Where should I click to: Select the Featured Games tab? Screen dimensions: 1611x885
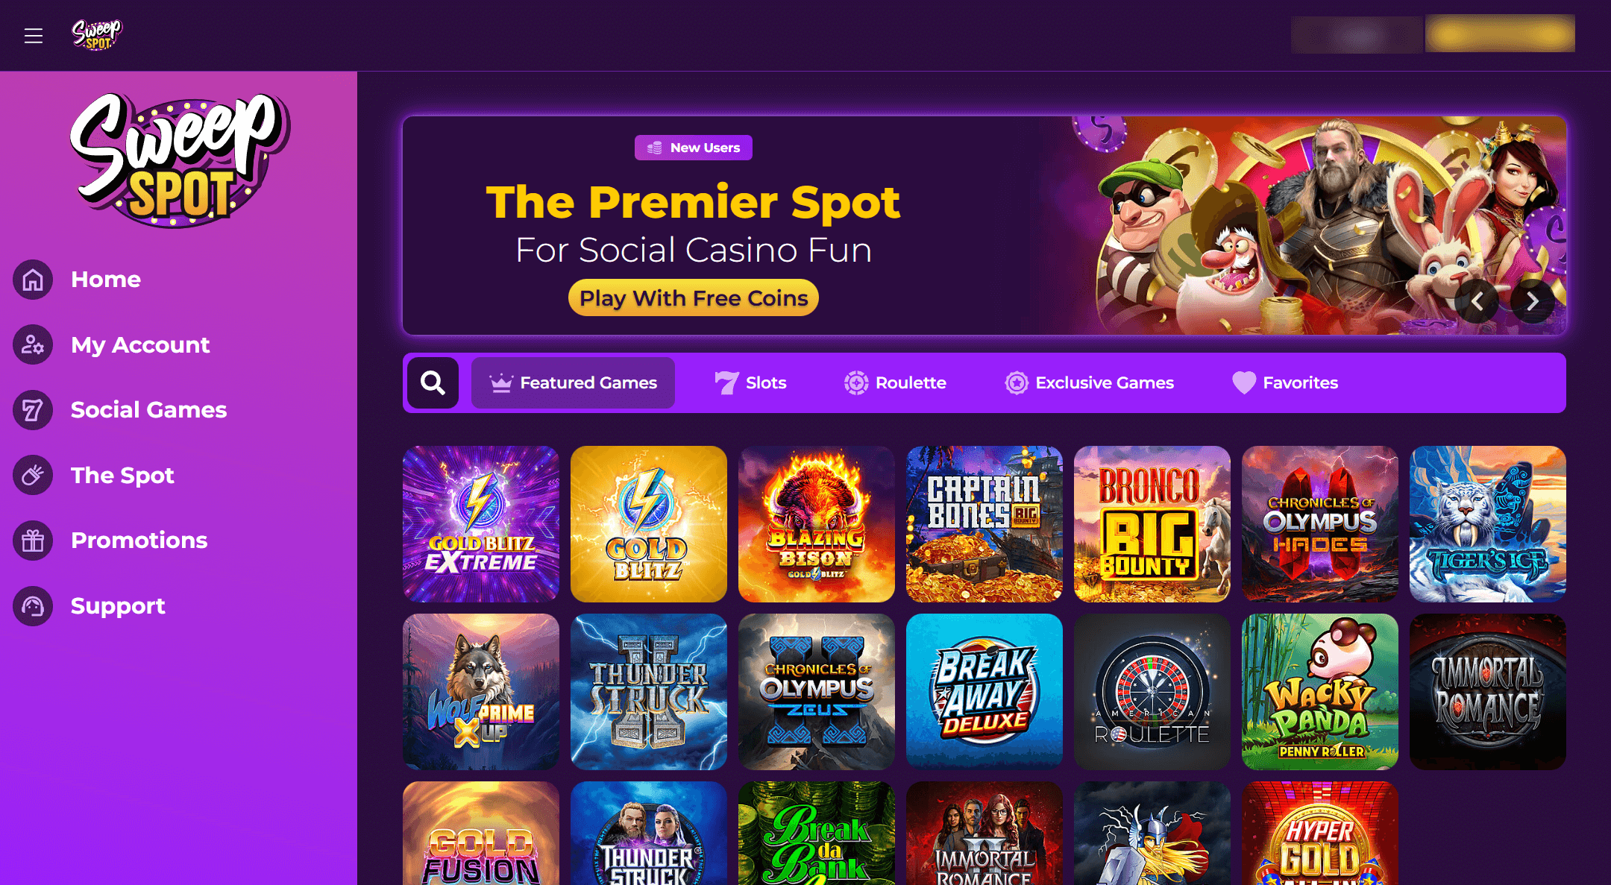click(573, 382)
